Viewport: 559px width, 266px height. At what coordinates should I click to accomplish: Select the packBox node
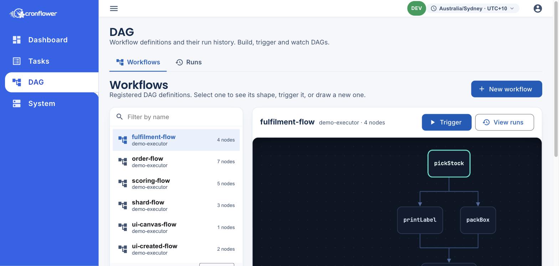pyautogui.click(x=478, y=220)
